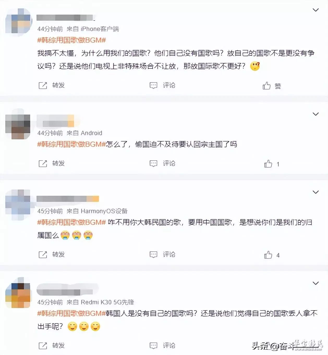This screenshot has width=328, height=355.
Task: Click 转发 text on the Android post
Action: pyautogui.click(x=58, y=163)
